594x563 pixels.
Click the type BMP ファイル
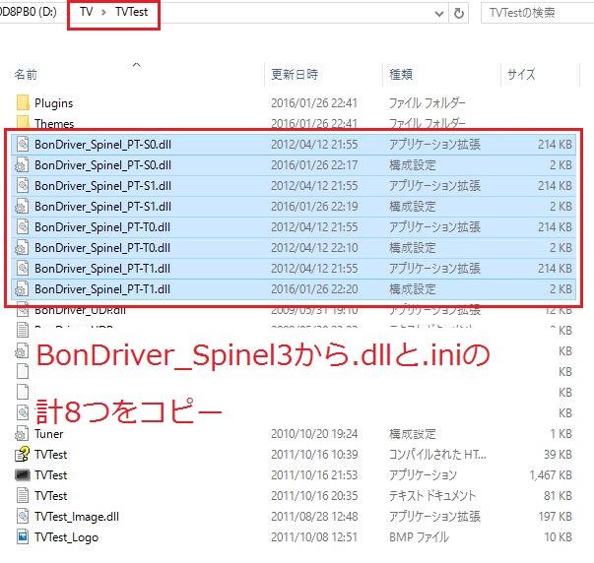pyautogui.click(x=419, y=536)
